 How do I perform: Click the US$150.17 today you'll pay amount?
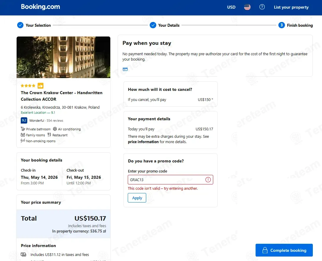coord(204,129)
